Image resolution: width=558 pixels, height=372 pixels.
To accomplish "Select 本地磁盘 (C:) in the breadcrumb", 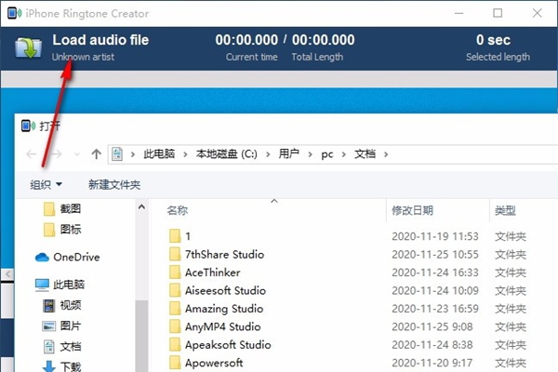I will coord(226,154).
